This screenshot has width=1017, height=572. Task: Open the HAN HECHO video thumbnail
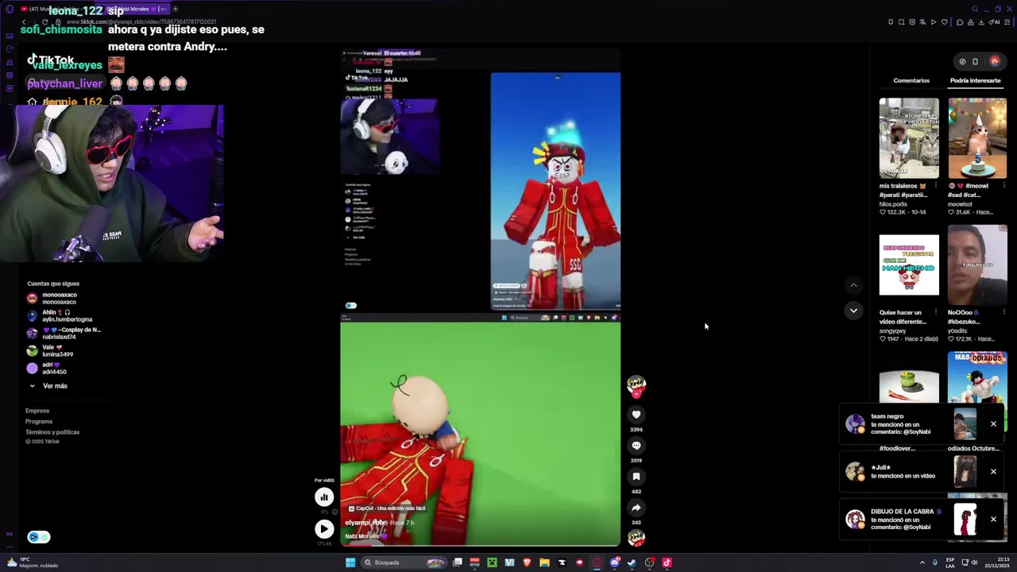pos(909,265)
